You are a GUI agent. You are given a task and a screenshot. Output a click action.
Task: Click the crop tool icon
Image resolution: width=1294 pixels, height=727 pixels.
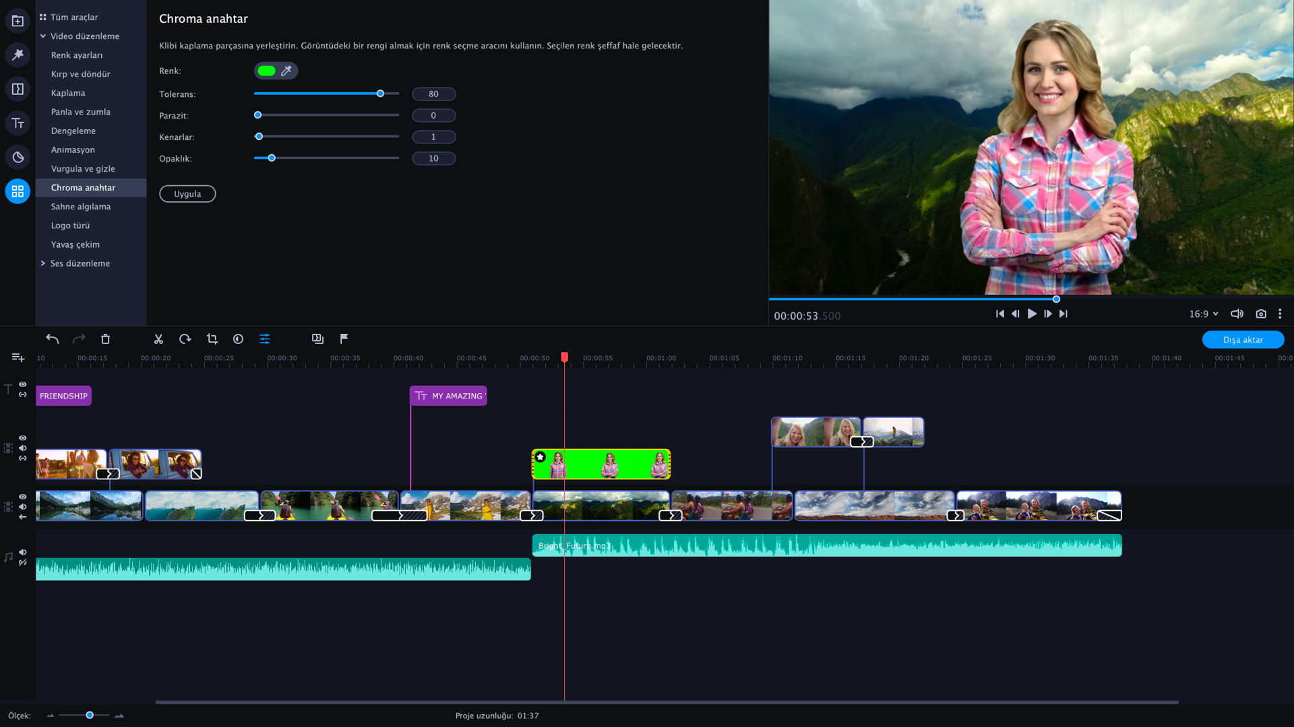(x=212, y=339)
